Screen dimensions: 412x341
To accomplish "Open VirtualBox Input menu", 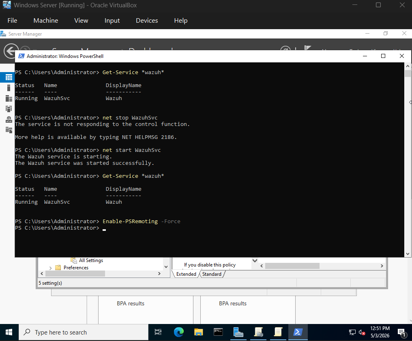I will [112, 21].
